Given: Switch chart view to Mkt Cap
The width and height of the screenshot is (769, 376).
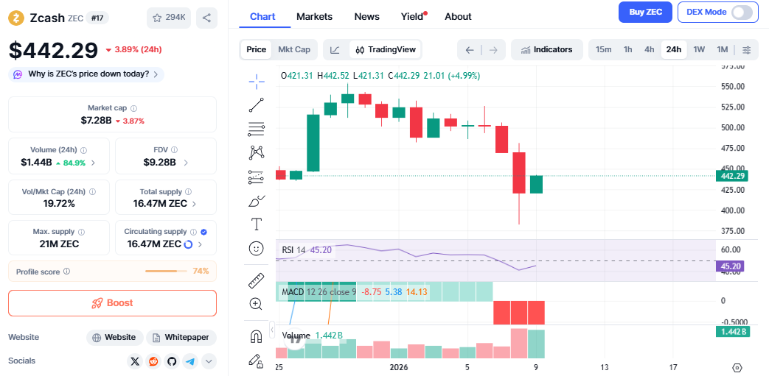Looking at the screenshot, I should click(x=293, y=50).
